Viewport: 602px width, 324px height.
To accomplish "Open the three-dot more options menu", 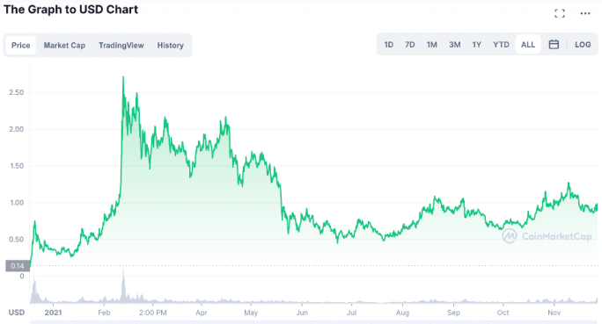I will pos(585,14).
